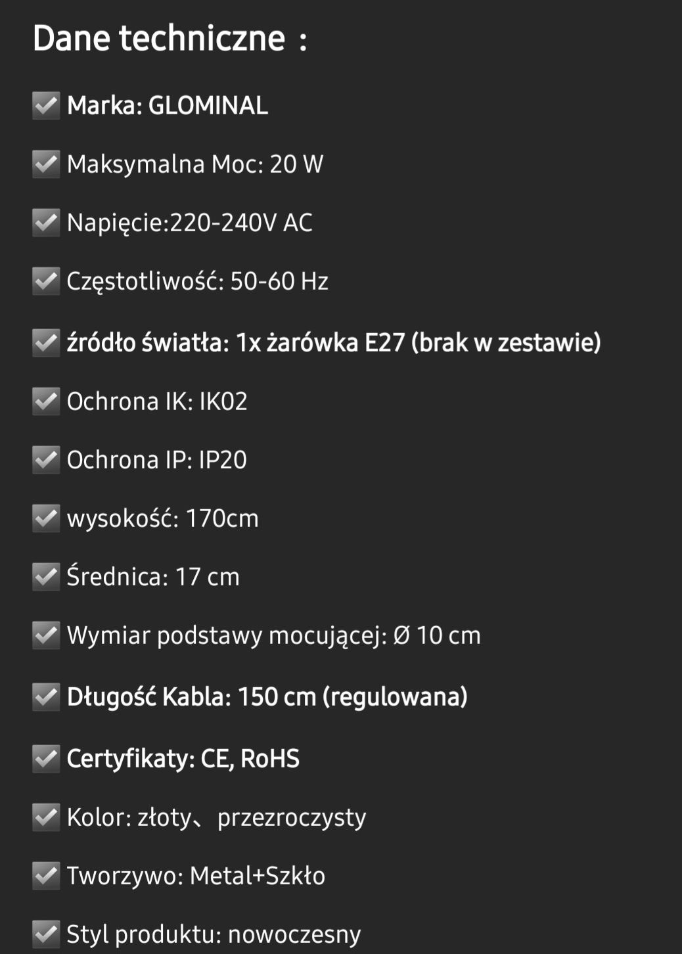Click the checkmark next to Styl produktu: nowoczesny

tap(46, 934)
